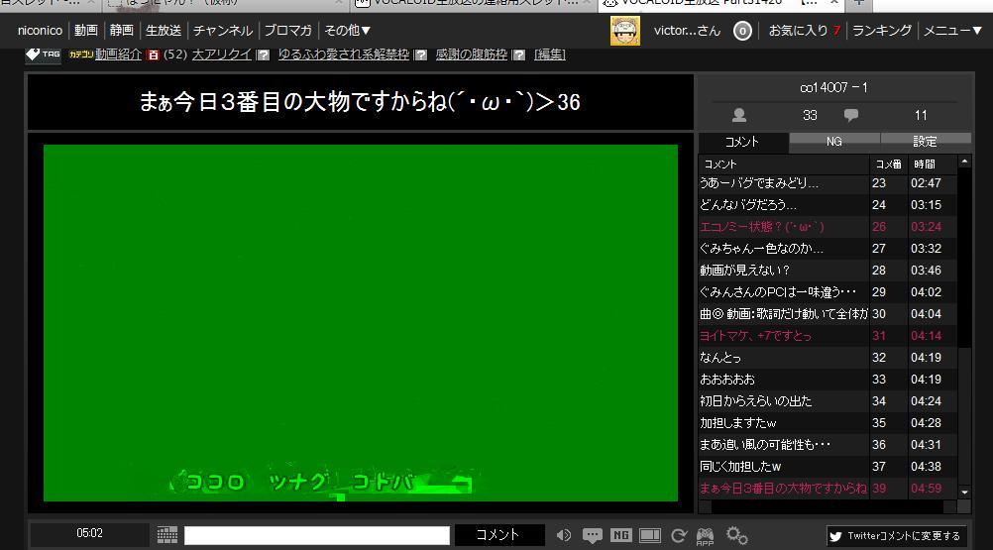Viewport: 993px width, 550px height.
Task: Click the help icon beside 感謝の腹筋枠
Action: [x=519, y=55]
